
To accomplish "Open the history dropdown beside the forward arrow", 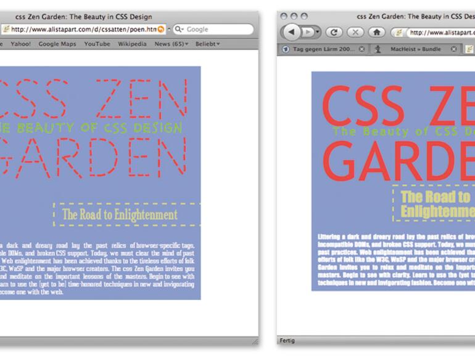I will coord(318,32).
